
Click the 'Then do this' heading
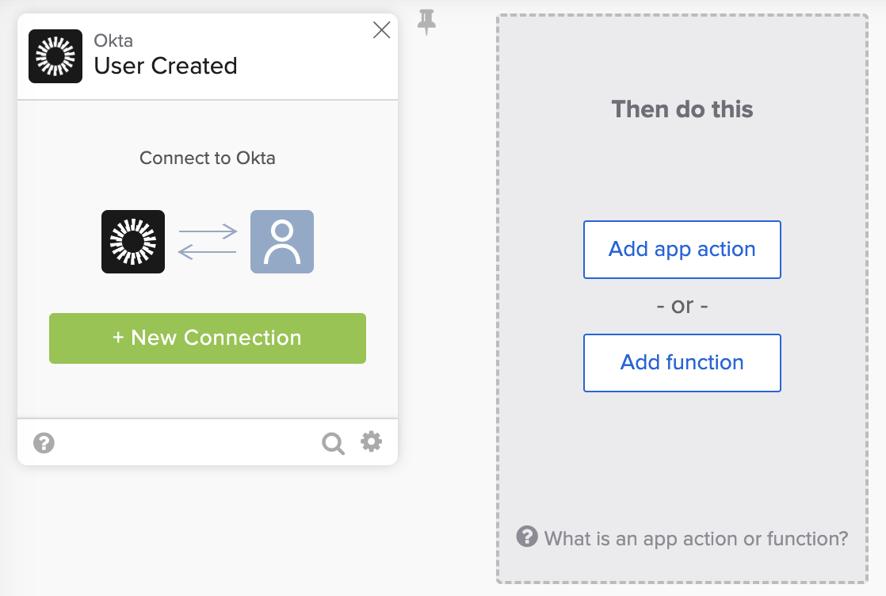coord(682,109)
